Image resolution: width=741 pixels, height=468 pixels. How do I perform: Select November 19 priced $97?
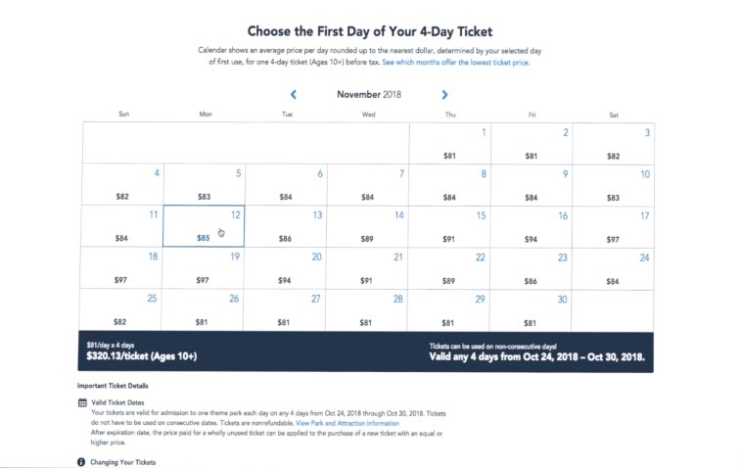203,267
